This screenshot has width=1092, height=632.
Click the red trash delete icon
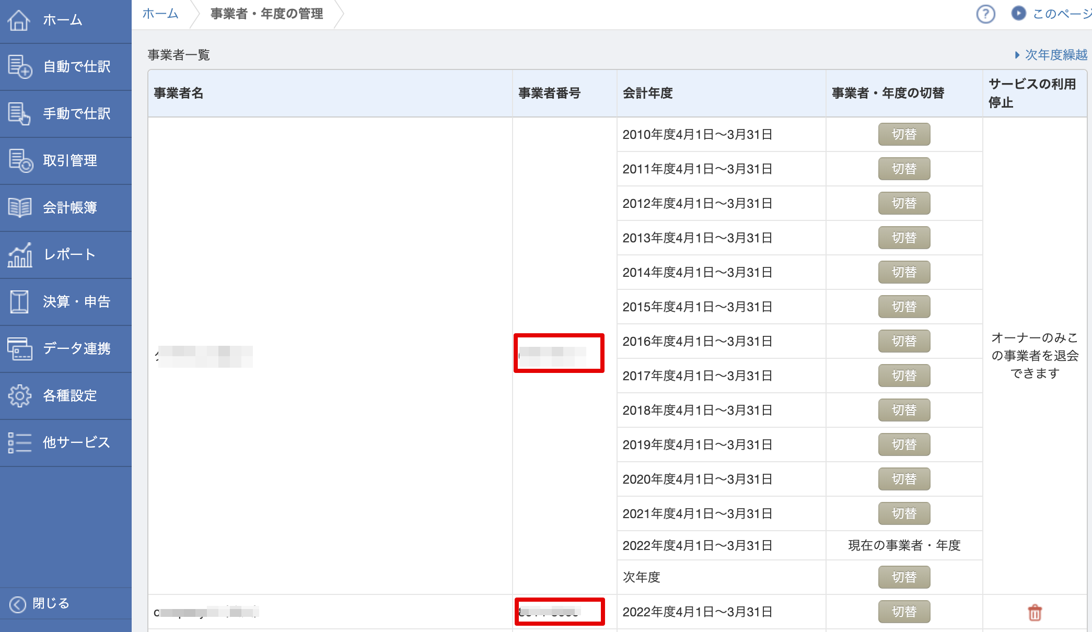pyautogui.click(x=1035, y=612)
